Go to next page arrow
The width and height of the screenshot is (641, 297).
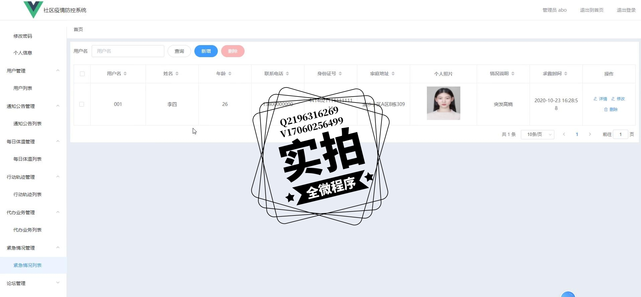[590, 134]
